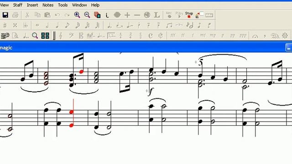This screenshot has height=164, width=292.
Task: Insert mp dynamic
Action: (x=213, y=36)
